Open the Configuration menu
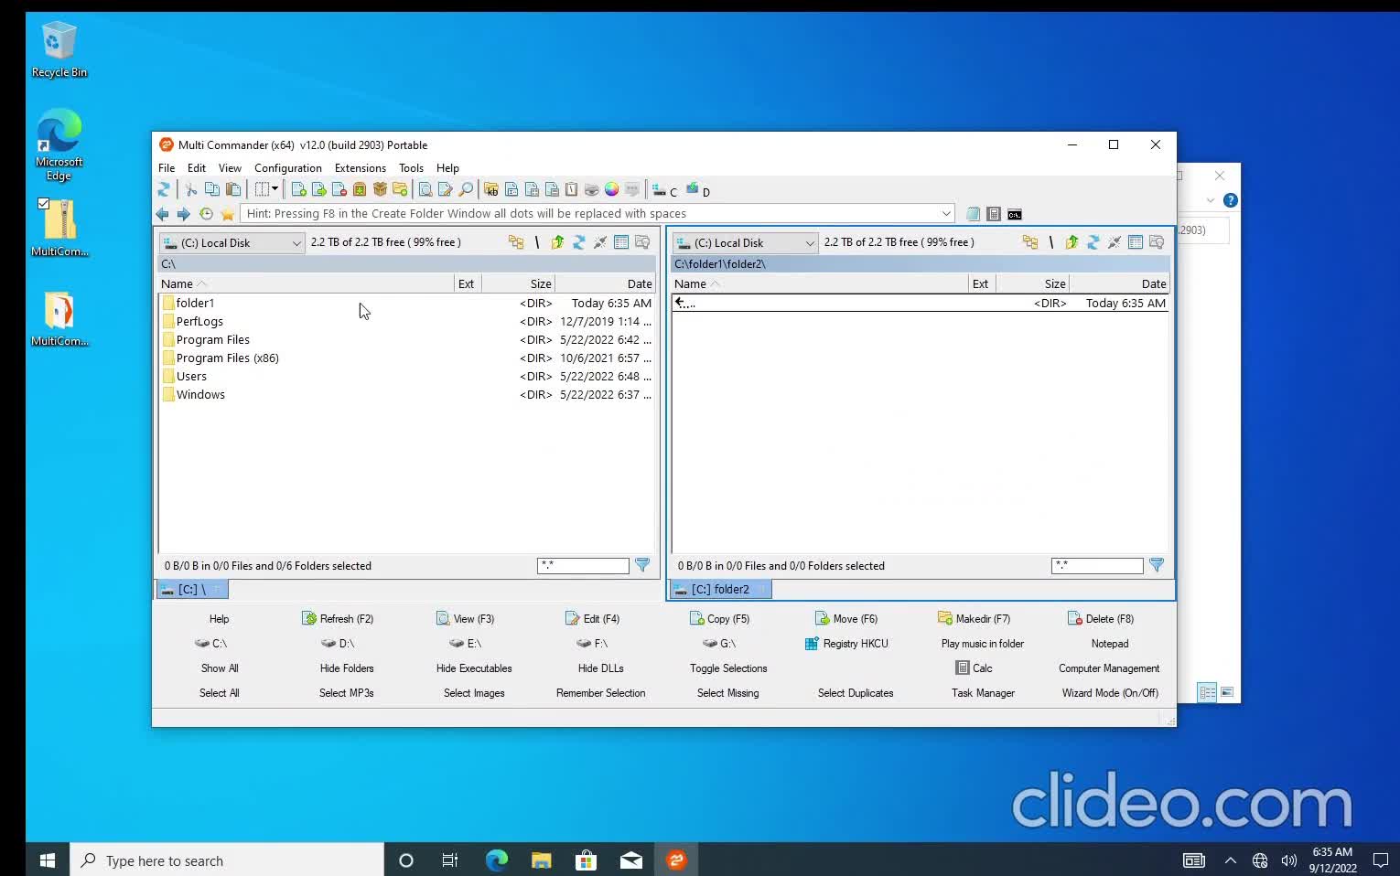Viewport: 1400px width, 876px height. [287, 168]
